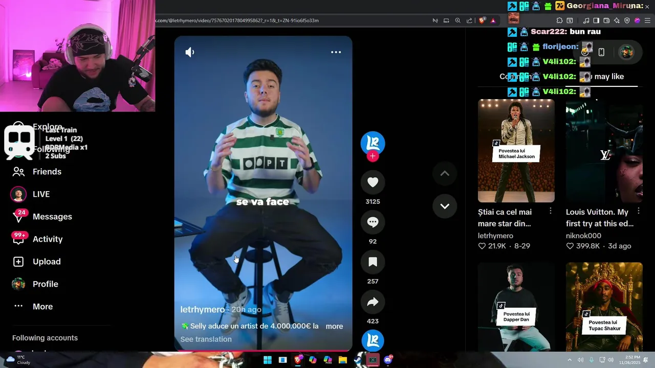Go to the next video with the down chevron
Screen dimensions: 655x368
(x=445, y=206)
